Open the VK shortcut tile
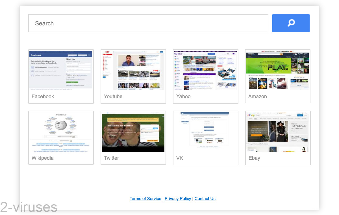Screen dimensions: 339x215 205,137
